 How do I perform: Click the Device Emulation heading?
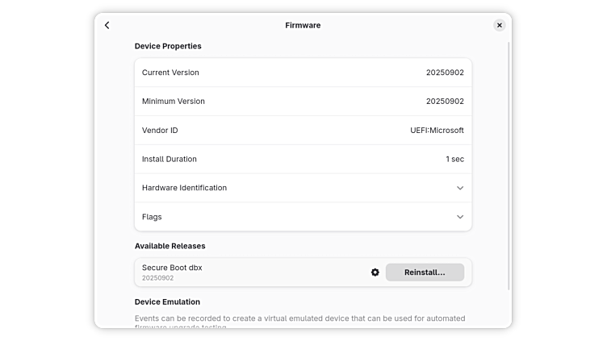(x=167, y=302)
